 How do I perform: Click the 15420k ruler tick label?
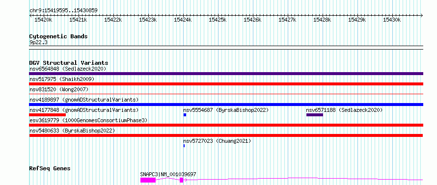pos(43,20)
